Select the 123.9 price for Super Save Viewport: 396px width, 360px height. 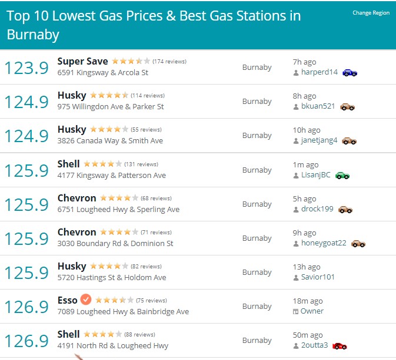pos(26,68)
